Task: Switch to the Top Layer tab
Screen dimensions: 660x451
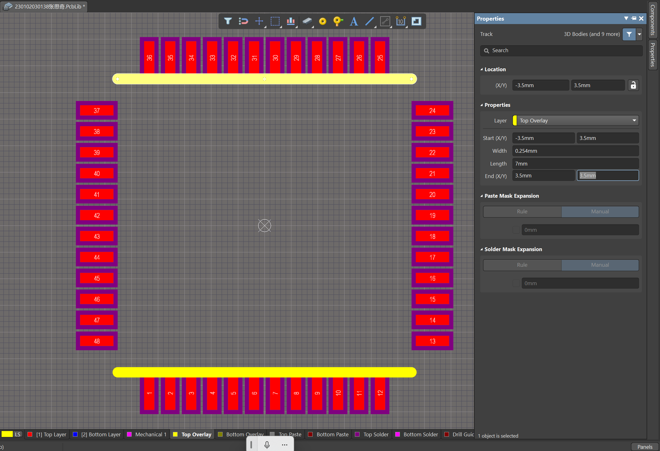Action: [48, 434]
